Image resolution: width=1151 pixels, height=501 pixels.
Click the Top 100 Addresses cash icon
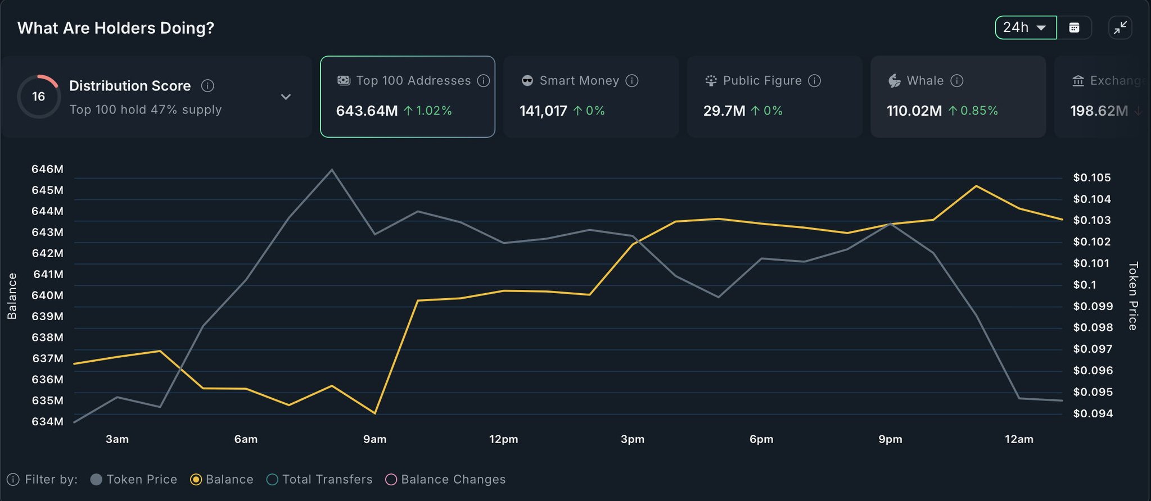[344, 81]
